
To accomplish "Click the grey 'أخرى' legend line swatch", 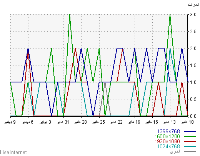I will tap(190, 151).
